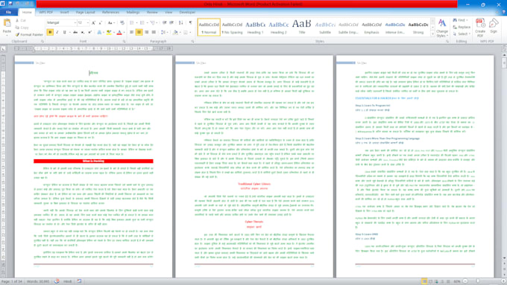Screen dimensions: 507x285
Task: Open the Change Case dropdown
Action: [111, 23]
